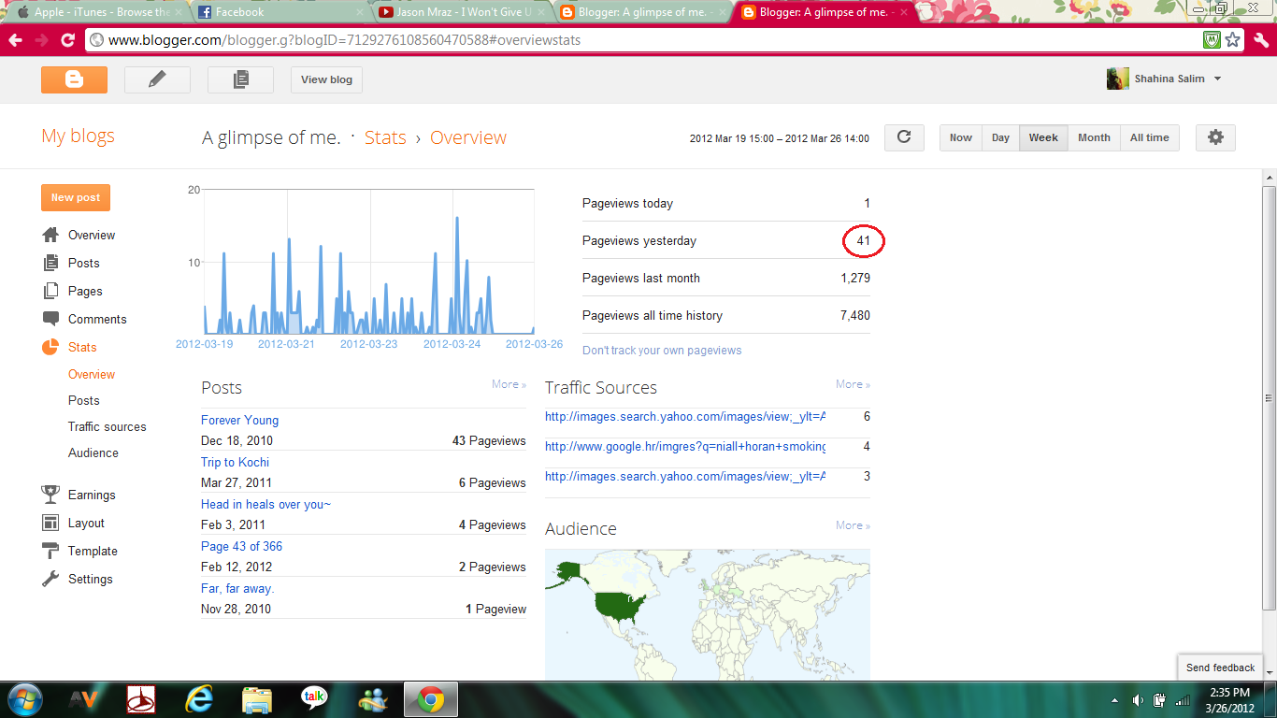The width and height of the screenshot is (1277, 718).
Task: Open Chrome wrench menu
Action: coord(1260,40)
